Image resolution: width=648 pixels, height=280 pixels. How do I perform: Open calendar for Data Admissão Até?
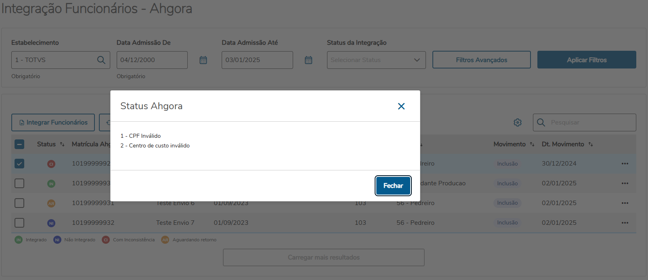pyautogui.click(x=308, y=60)
